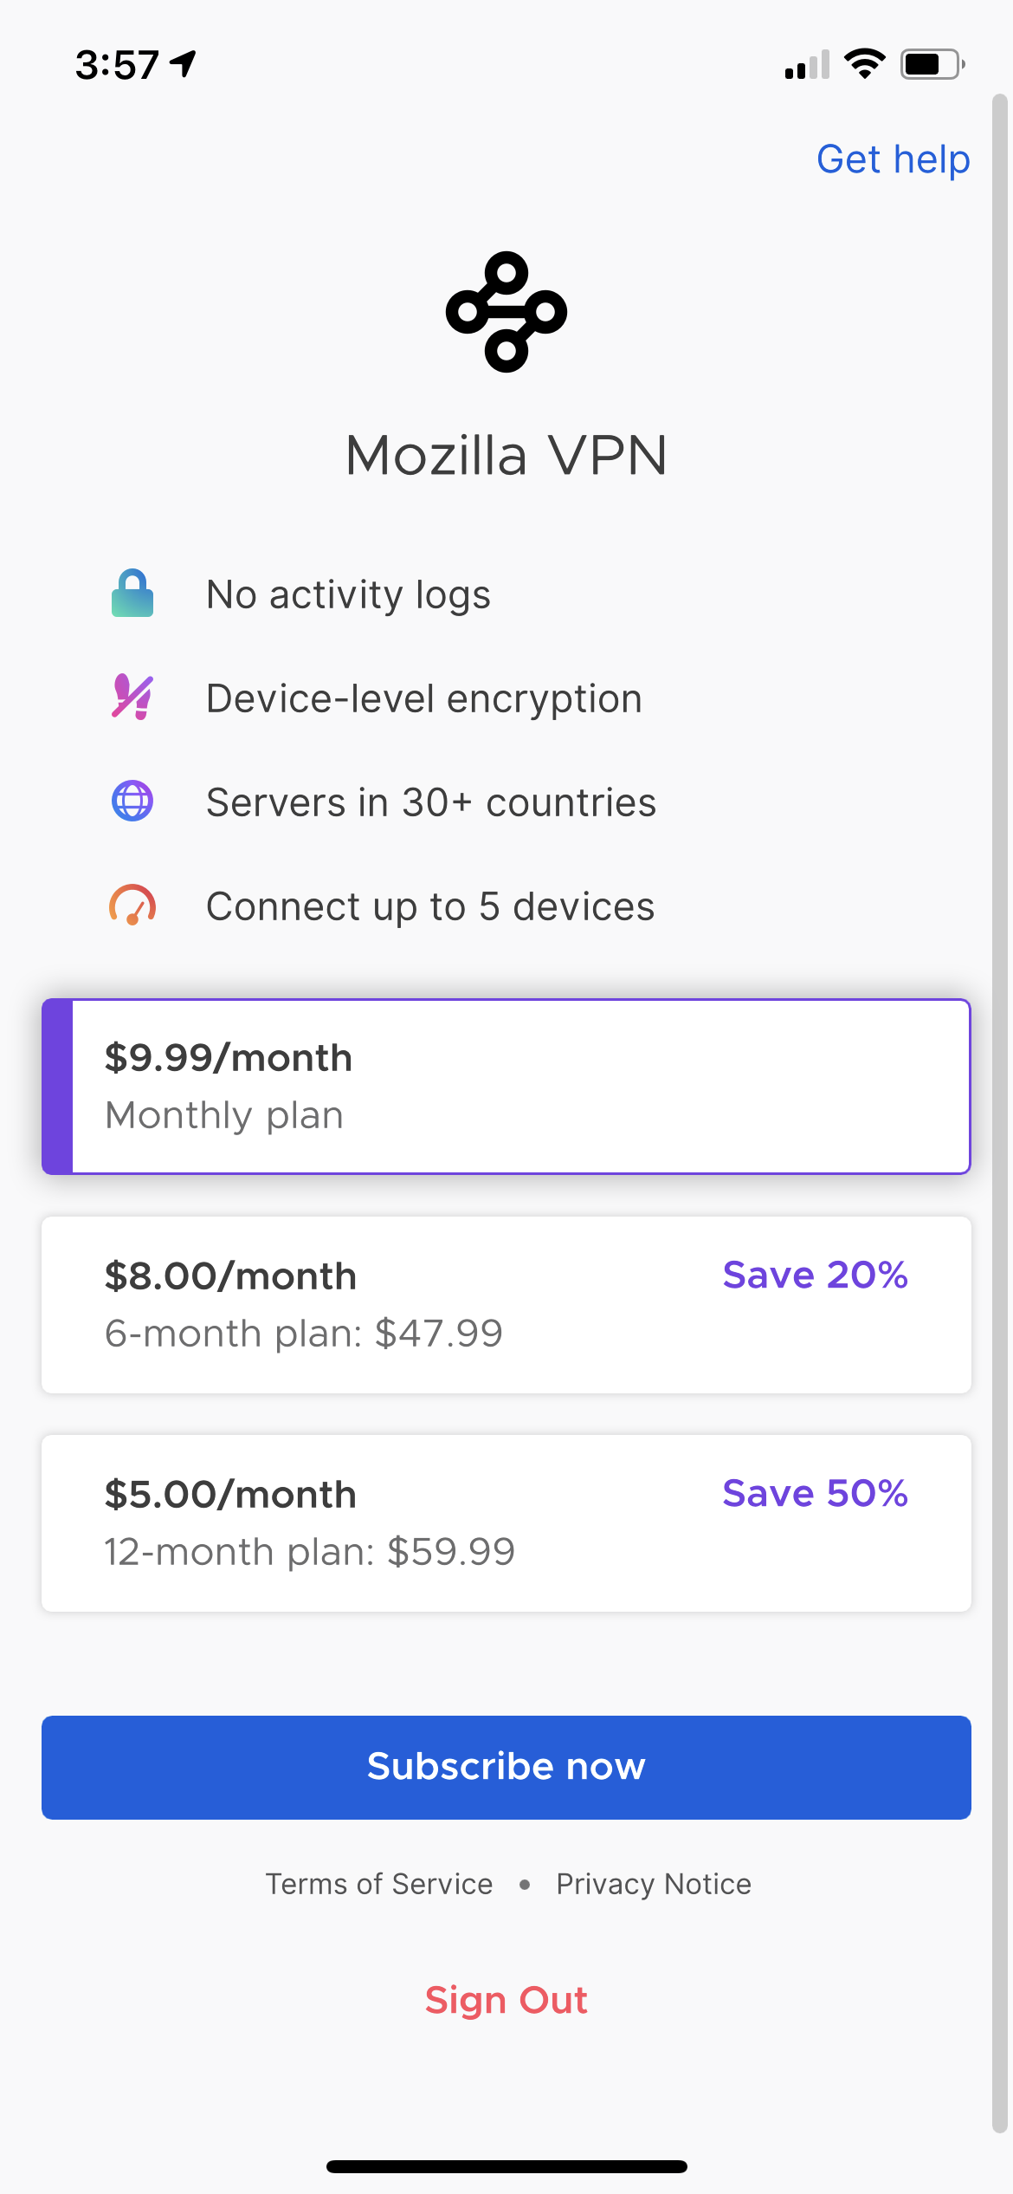Choose the $8.00/month 6-month plan
This screenshot has height=2194, width=1013.
506,1305
